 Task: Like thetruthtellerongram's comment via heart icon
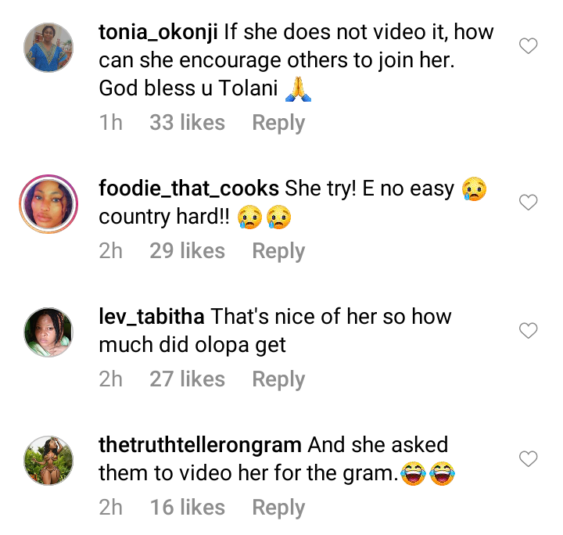[x=529, y=458]
